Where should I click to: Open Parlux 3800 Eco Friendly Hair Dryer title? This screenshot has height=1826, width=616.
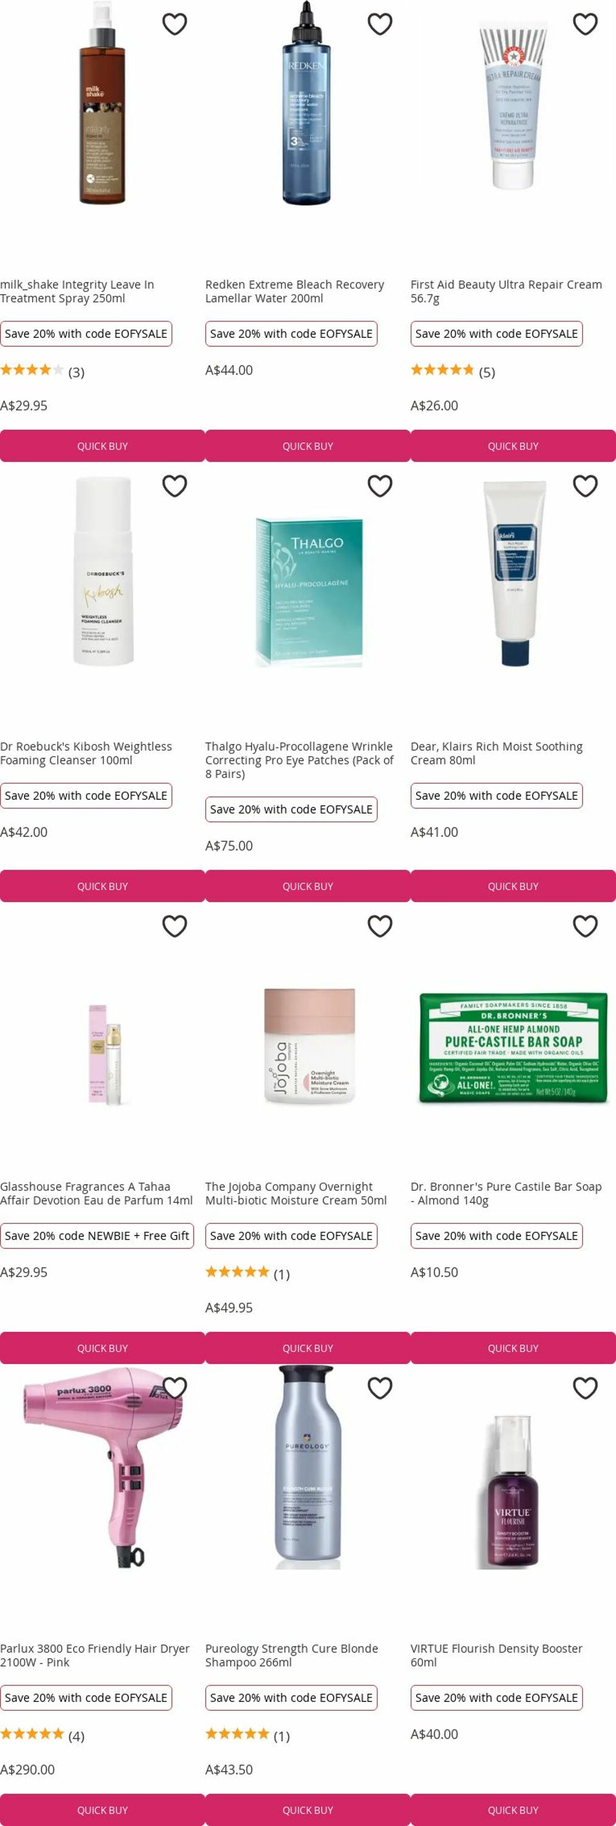pos(95,1655)
